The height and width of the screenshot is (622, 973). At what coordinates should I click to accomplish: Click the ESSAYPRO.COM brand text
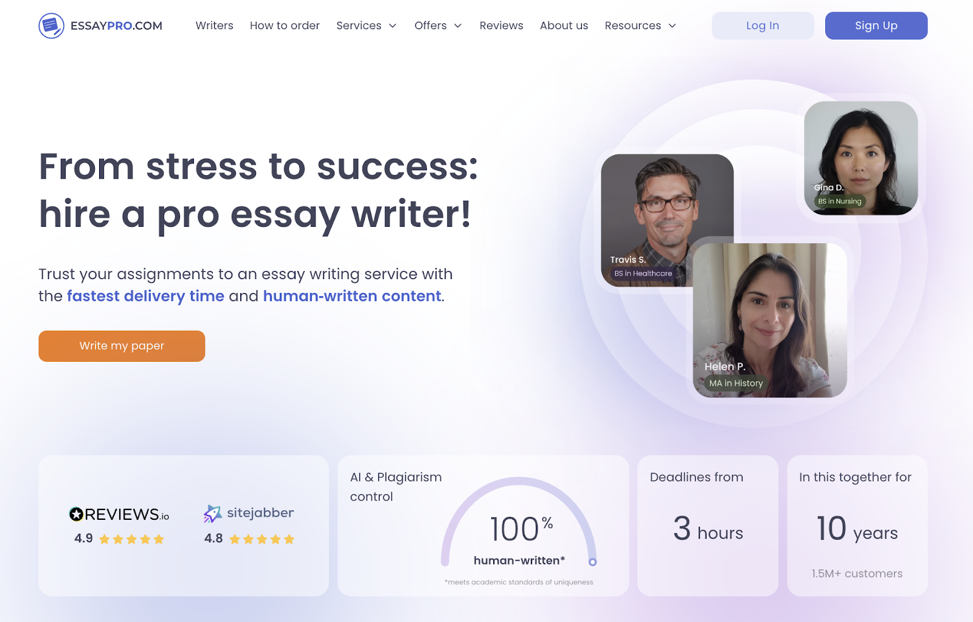coord(116,26)
